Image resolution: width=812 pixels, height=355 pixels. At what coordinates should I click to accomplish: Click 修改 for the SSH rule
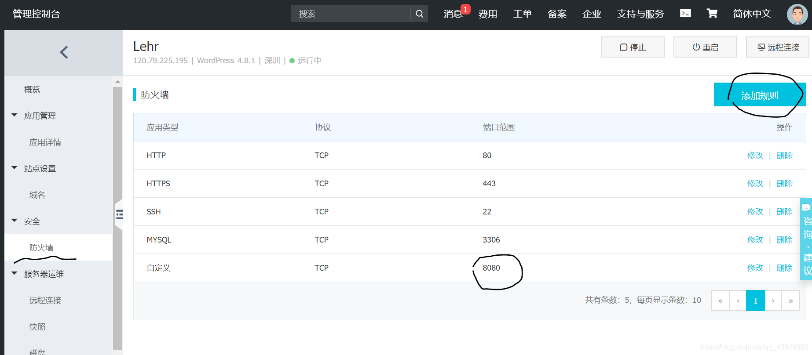[755, 212]
